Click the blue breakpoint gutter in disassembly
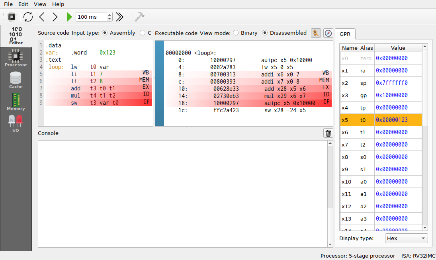The image size is (436, 260). click(160, 84)
